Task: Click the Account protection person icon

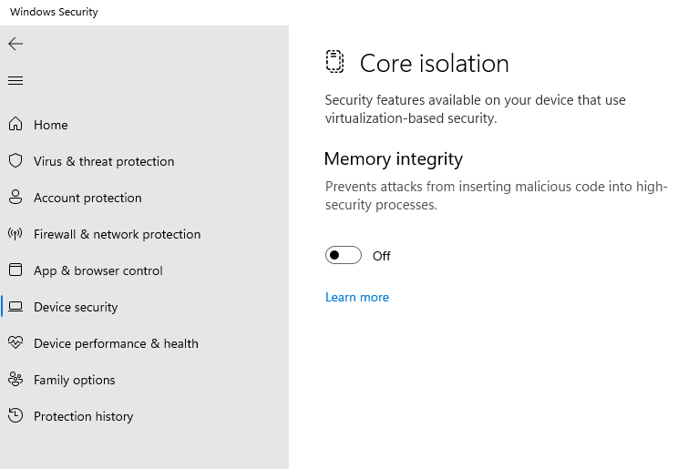Action: coord(15,198)
